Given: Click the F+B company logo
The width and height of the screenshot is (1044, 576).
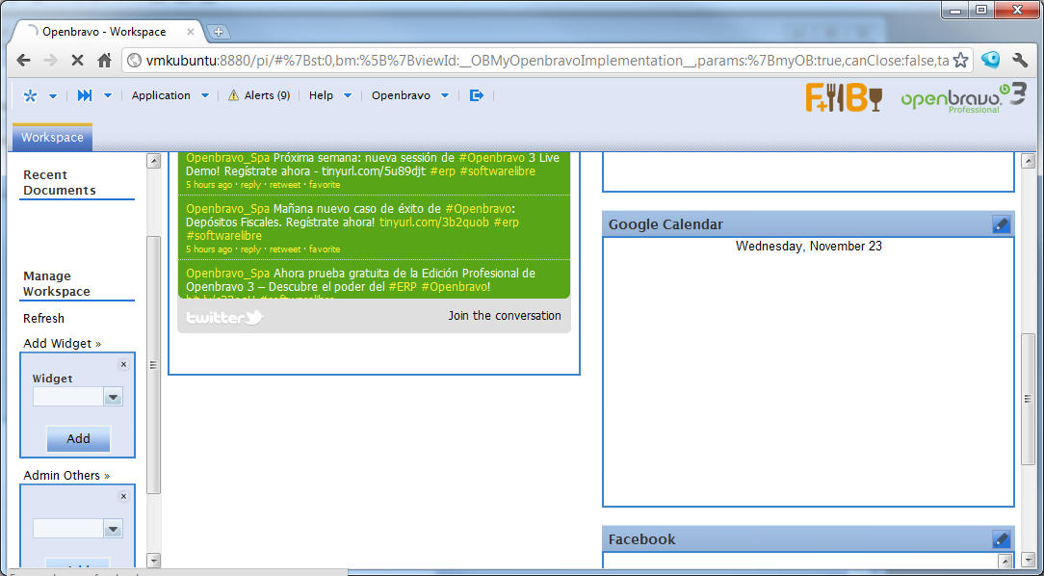Looking at the screenshot, I should coord(844,97).
